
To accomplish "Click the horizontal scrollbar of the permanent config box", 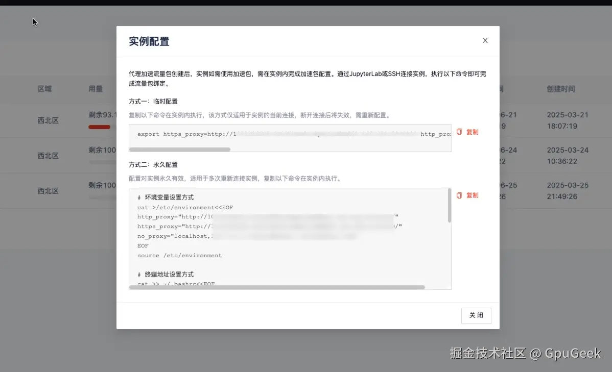I will click(277, 287).
